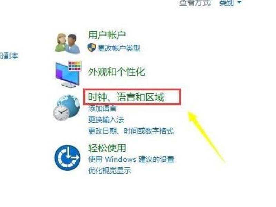
Task: Open the highlighted 时钟、语言和区域 category
Action: pyautogui.click(x=126, y=97)
